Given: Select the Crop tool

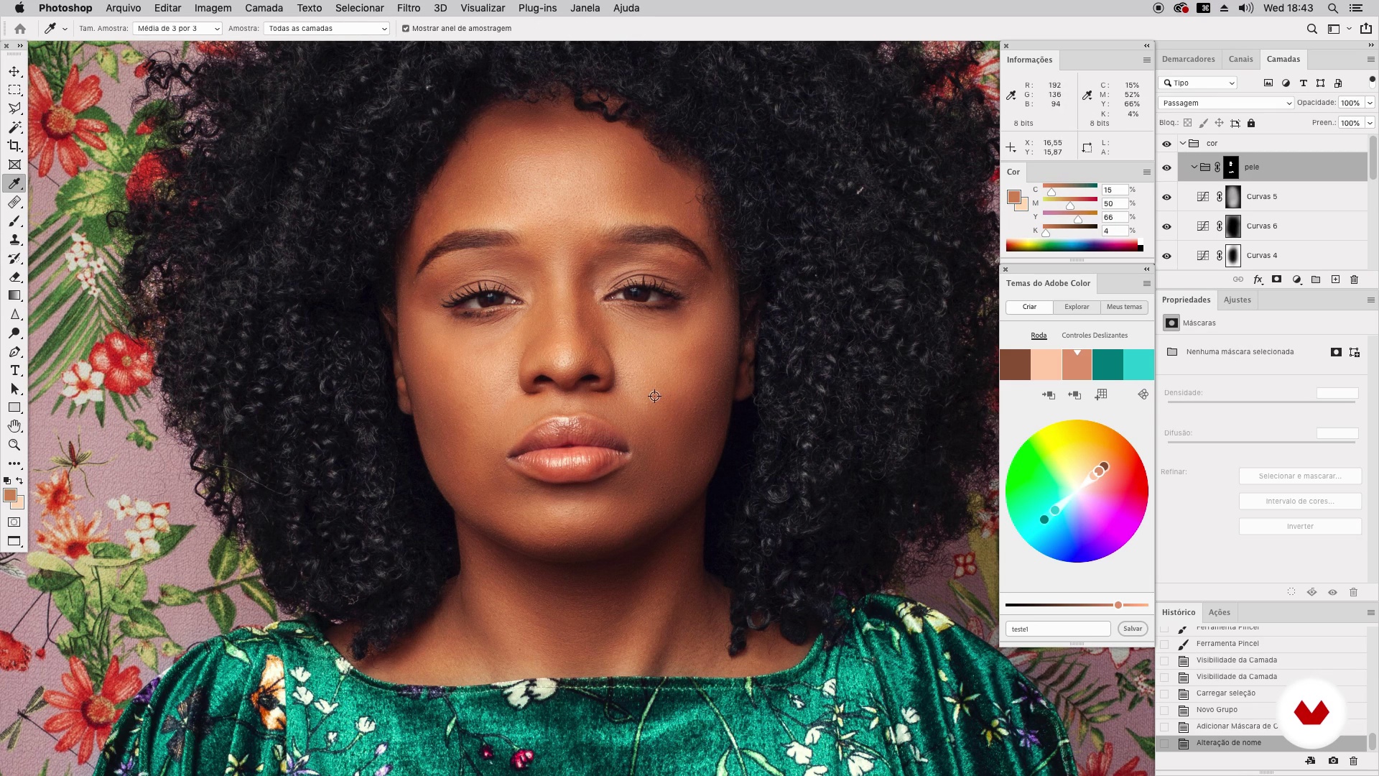Looking at the screenshot, I should (14, 146).
